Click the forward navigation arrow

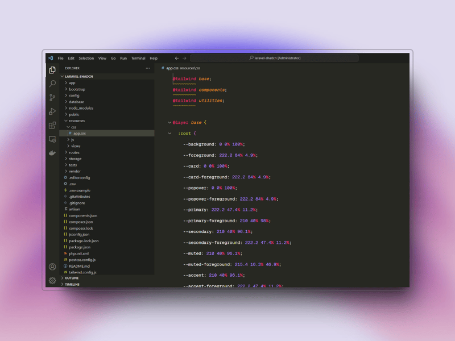point(185,58)
